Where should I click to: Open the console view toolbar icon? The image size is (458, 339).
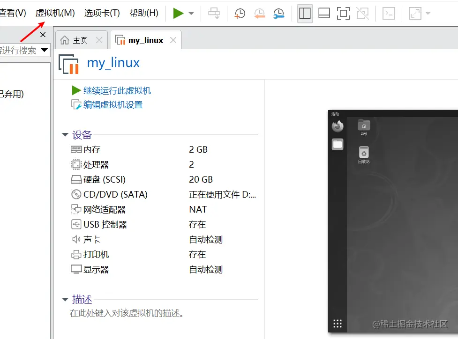pyautogui.click(x=389, y=14)
